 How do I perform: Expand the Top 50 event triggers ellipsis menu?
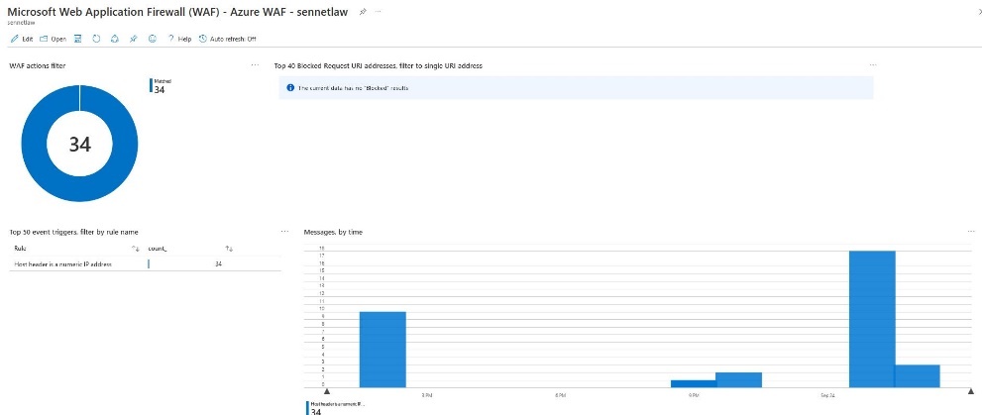pos(284,232)
